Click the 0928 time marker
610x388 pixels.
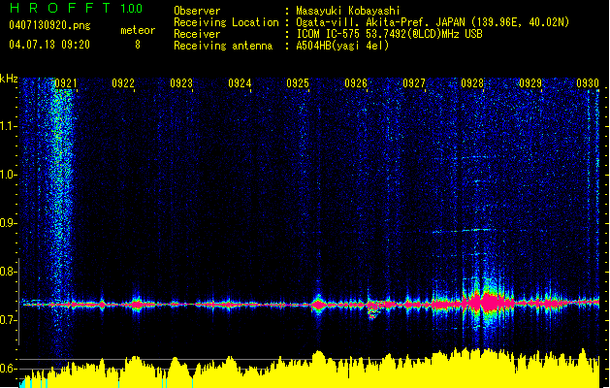click(472, 83)
